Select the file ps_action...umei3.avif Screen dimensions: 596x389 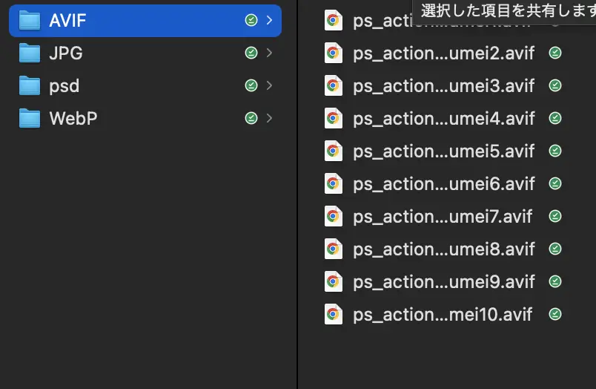click(x=443, y=86)
